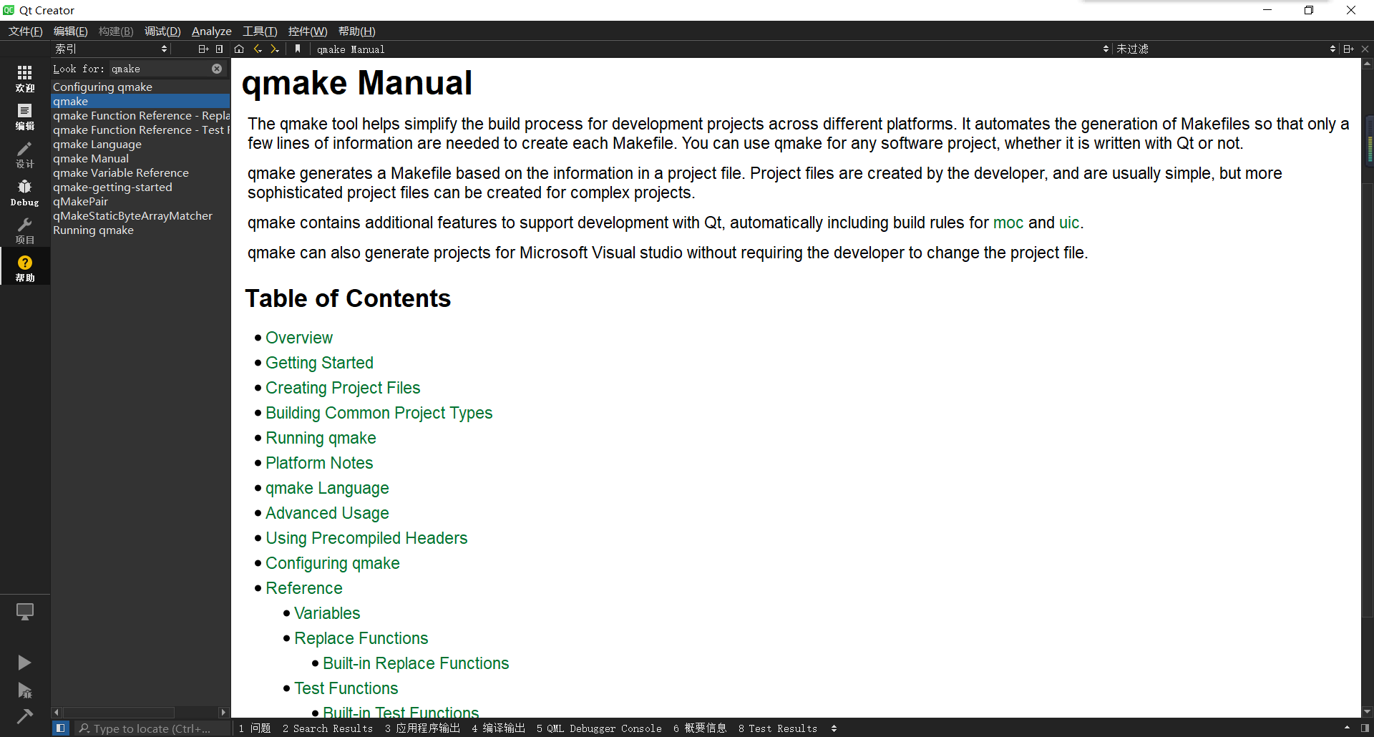Switch to Edit mode (编辑)
This screenshot has height=737, width=1374.
pos(25,116)
